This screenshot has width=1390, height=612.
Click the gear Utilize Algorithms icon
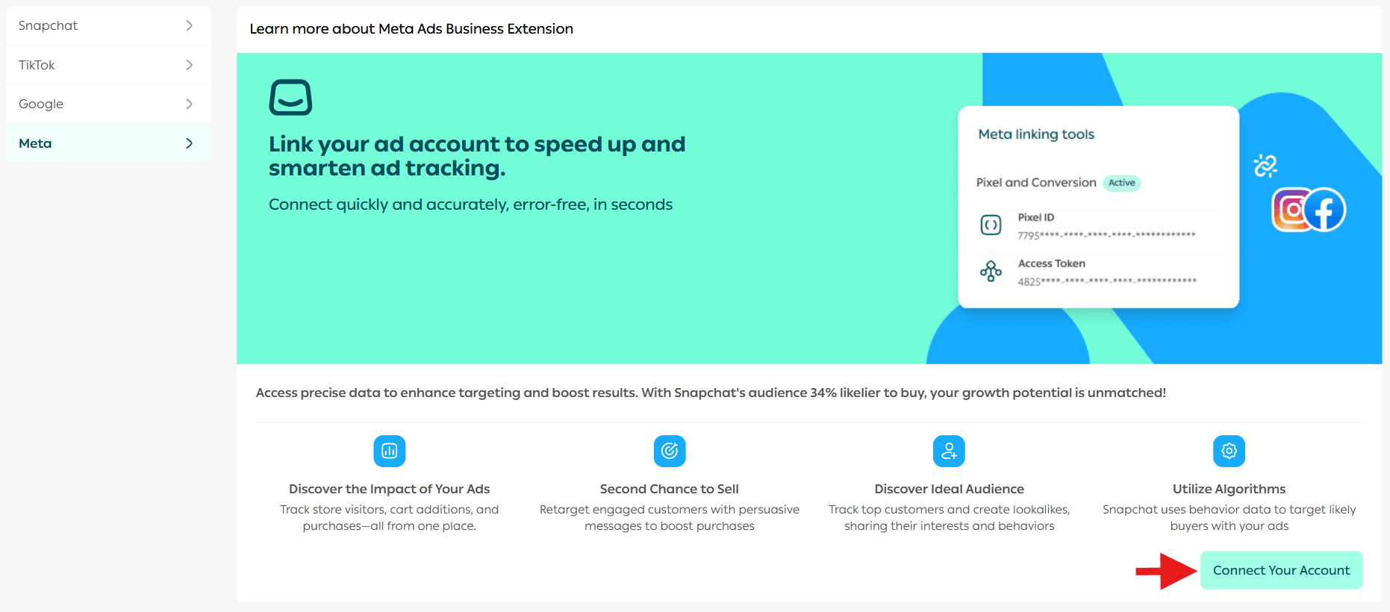pos(1229,451)
